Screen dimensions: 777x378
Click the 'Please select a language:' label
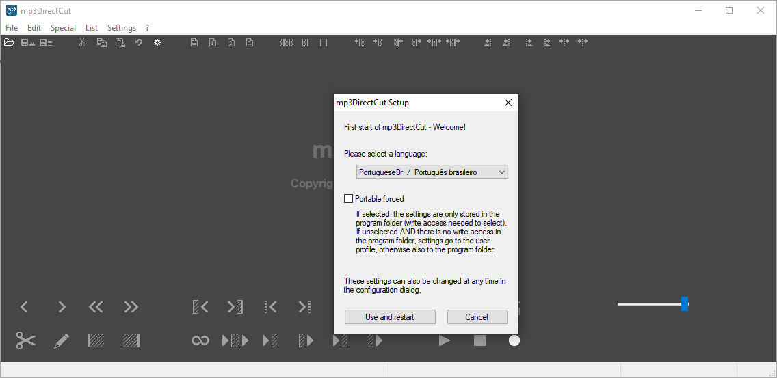click(x=386, y=154)
